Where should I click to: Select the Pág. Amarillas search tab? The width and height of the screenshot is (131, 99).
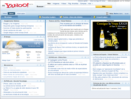point(73,4)
